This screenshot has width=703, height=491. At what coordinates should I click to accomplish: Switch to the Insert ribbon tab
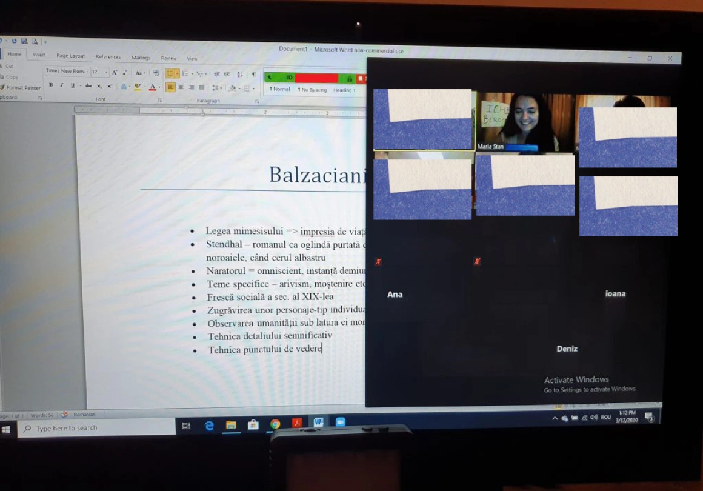click(39, 55)
